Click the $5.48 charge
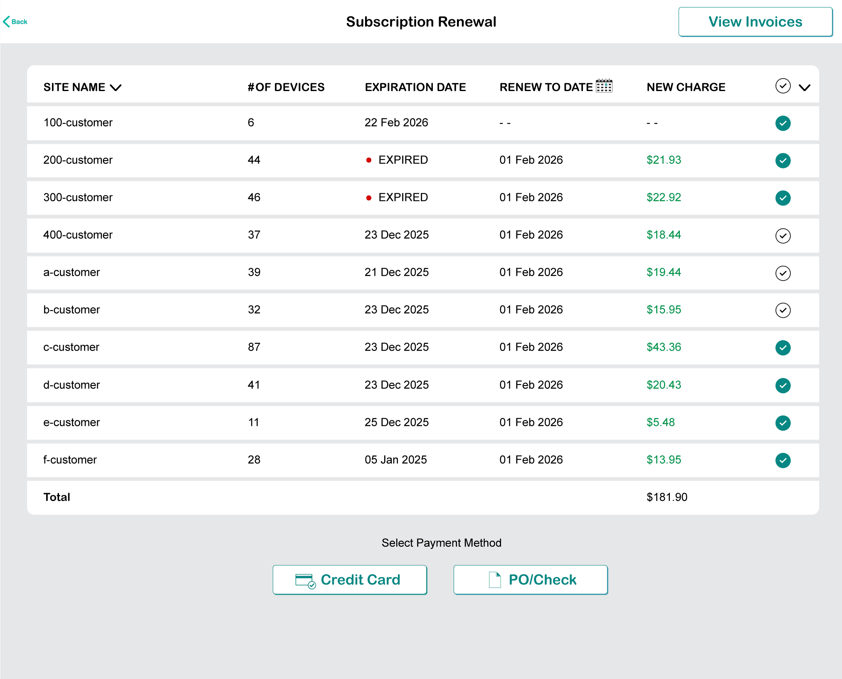The image size is (842, 679). click(x=660, y=422)
